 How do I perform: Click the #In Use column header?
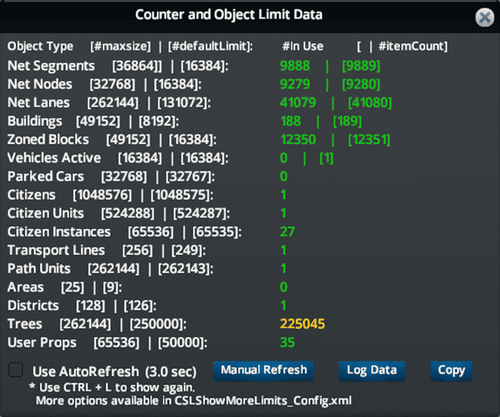(x=302, y=47)
